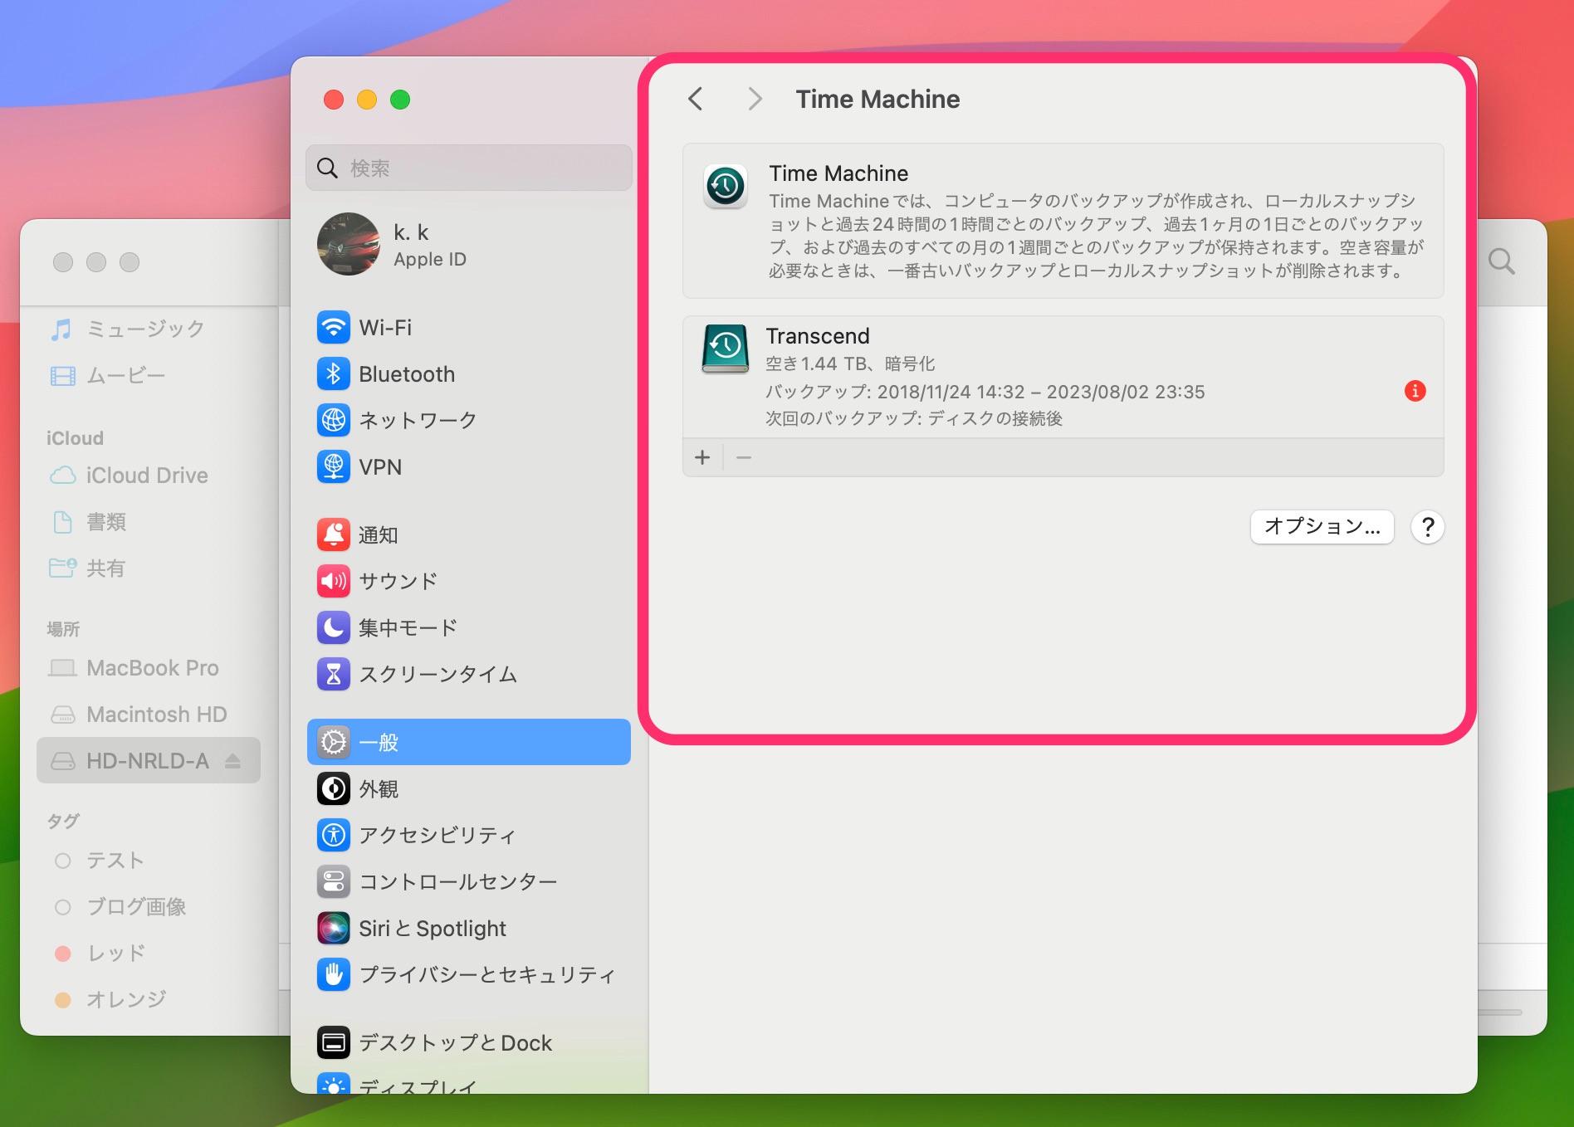Click the search magnifier in the Finder window
Image resolution: width=1574 pixels, height=1127 pixels.
tap(1501, 262)
